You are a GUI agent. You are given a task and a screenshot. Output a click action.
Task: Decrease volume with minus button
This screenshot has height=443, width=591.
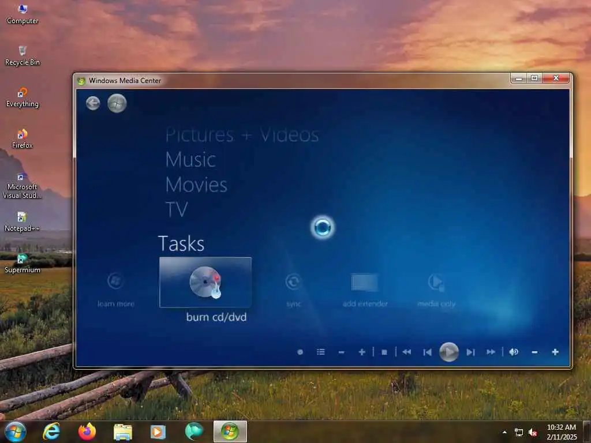click(534, 352)
